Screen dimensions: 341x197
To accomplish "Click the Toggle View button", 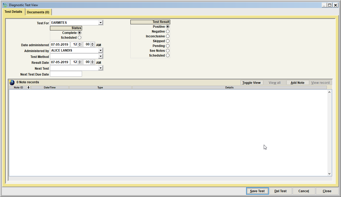I will pos(251,83).
